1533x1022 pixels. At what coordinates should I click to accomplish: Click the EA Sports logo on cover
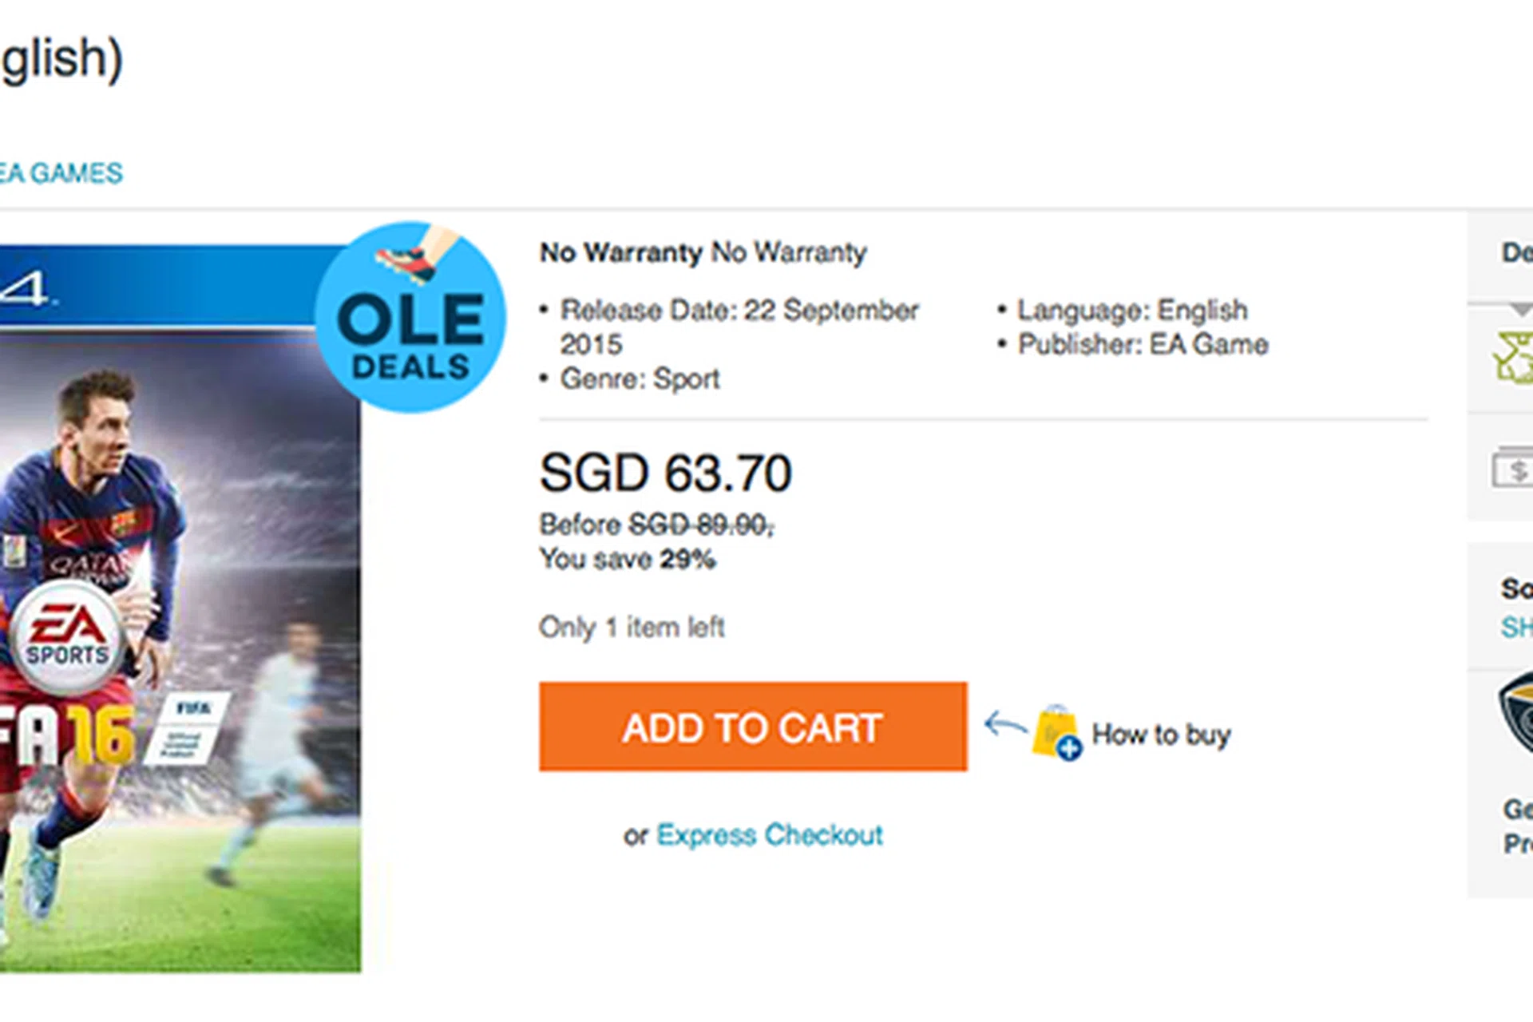click(67, 636)
